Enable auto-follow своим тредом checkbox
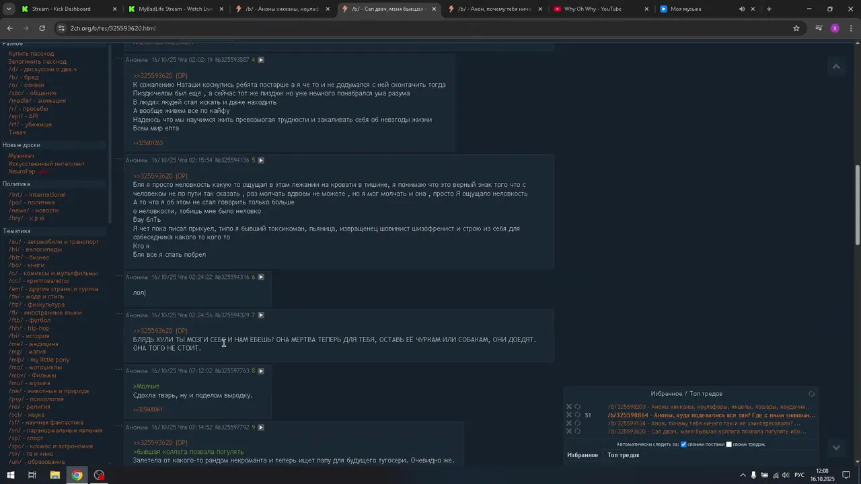The width and height of the screenshot is (861, 484). click(x=728, y=444)
